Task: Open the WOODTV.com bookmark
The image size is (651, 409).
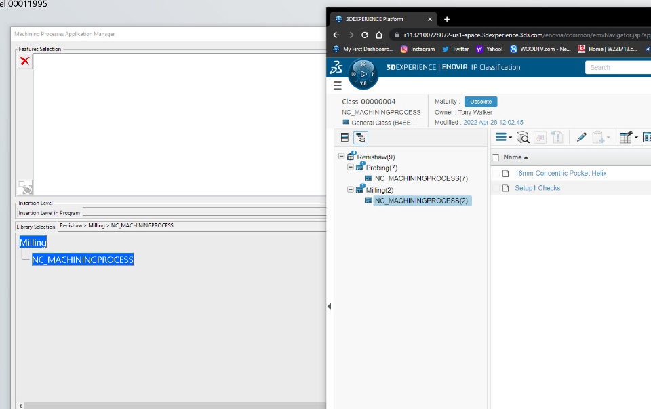Action: pyautogui.click(x=540, y=49)
